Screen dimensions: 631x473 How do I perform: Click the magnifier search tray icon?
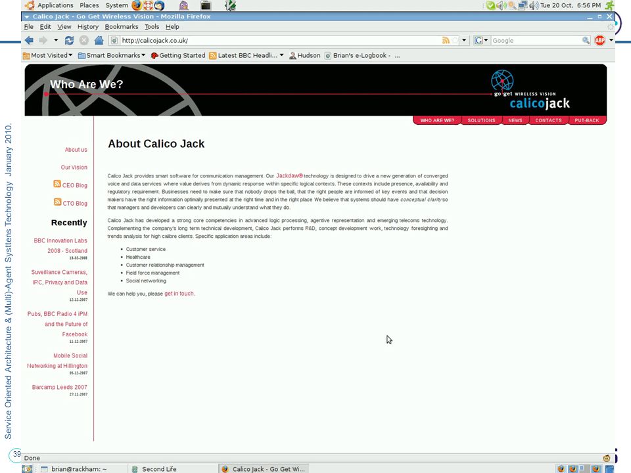512,5
